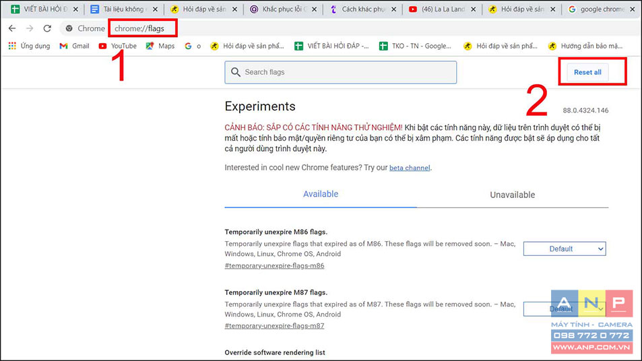Open the 'Hướng dẫn bảo mậ...' bookmark

pyautogui.click(x=585, y=46)
